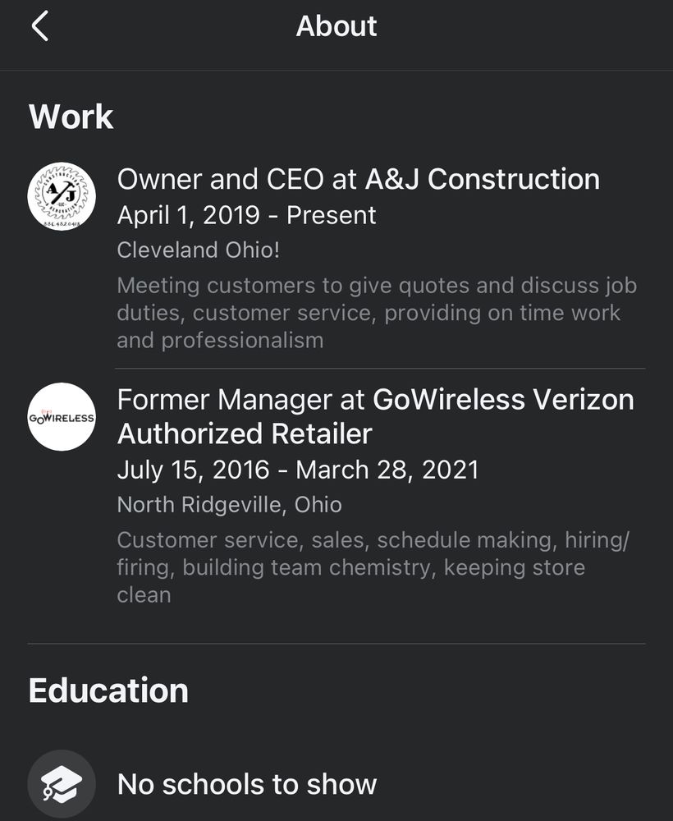Viewport: 673px width, 821px height.
Task: Click the "Cleveland Ohio!" location text
Action: pos(199,250)
